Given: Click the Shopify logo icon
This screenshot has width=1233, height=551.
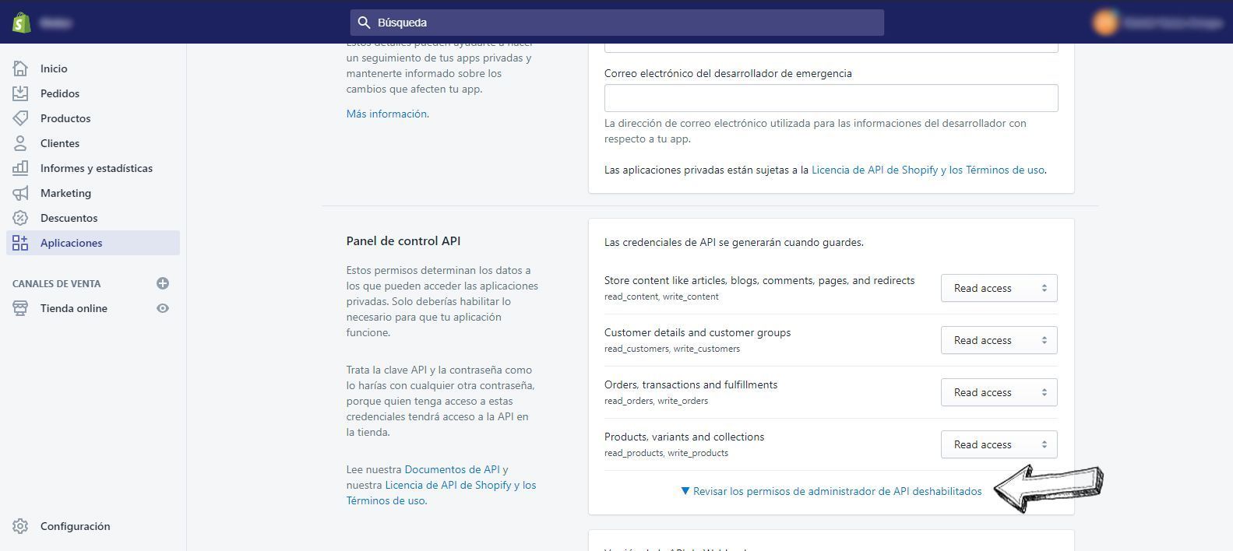Looking at the screenshot, I should [x=22, y=23].
